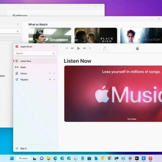162x162 pixels.
Task: Click the Radio broadcast icon
Action: pos(17,67)
